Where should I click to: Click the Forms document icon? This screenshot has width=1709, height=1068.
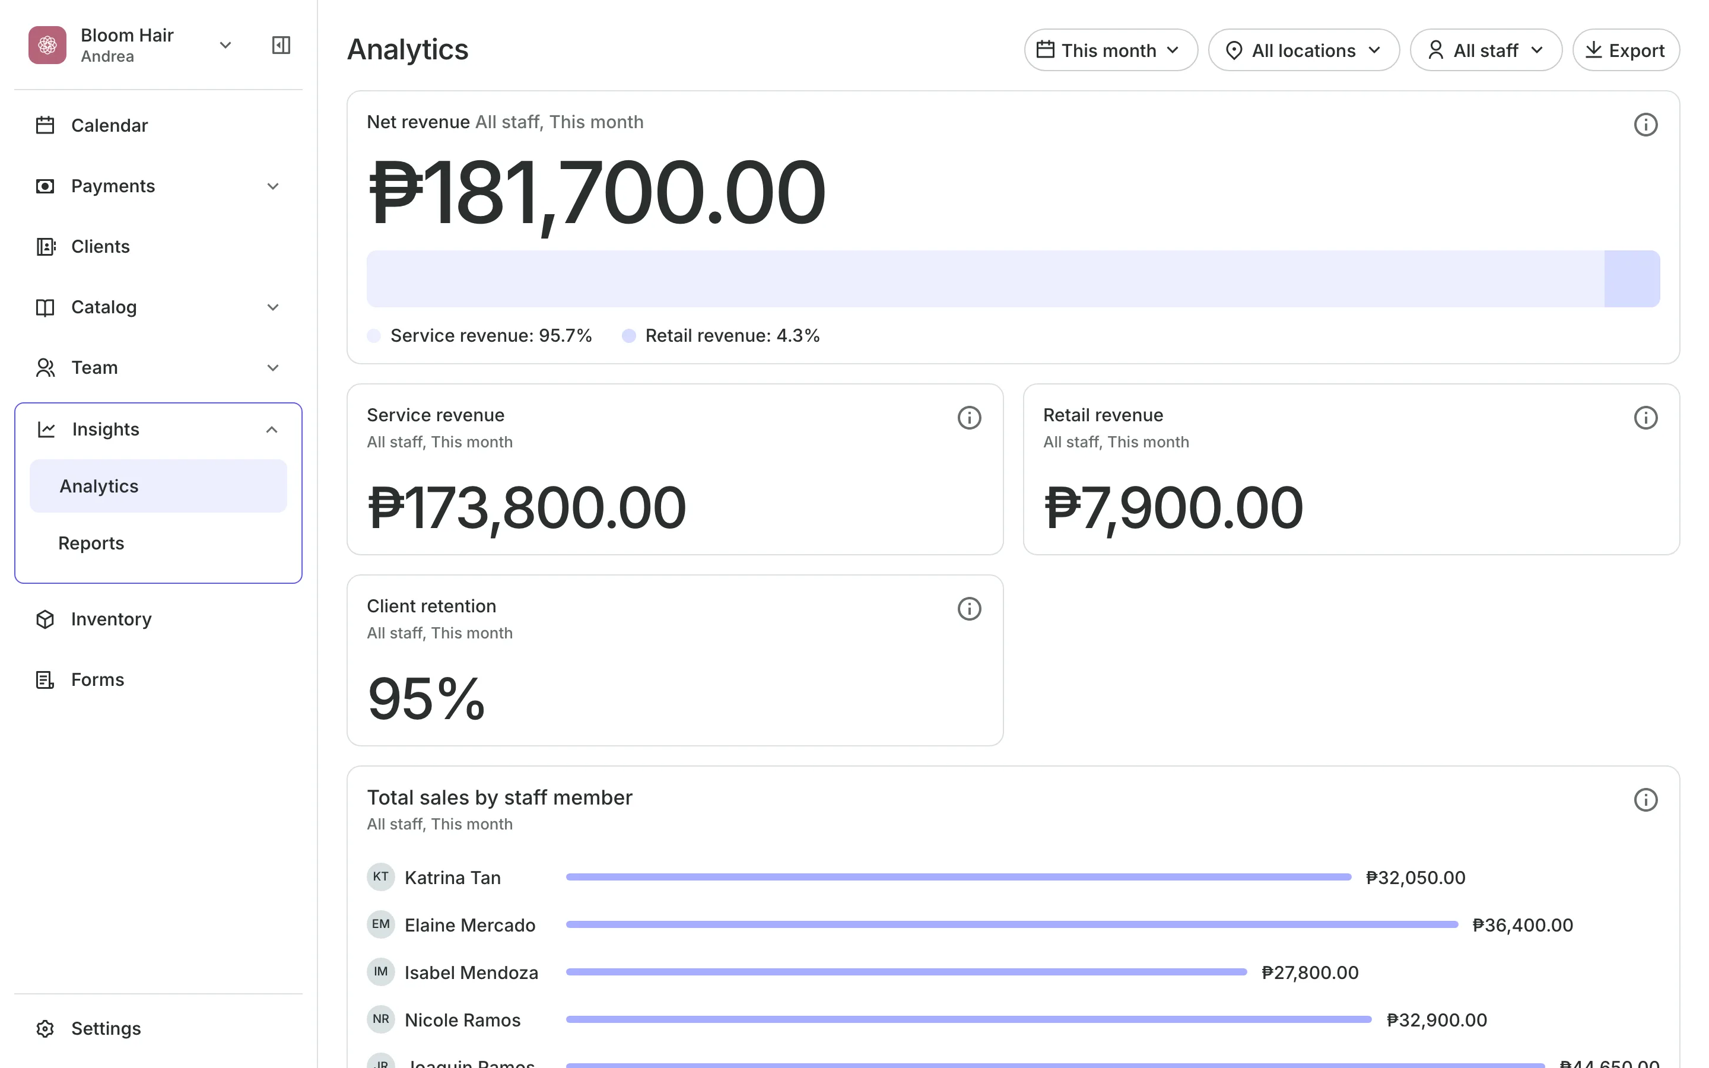click(x=45, y=679)
